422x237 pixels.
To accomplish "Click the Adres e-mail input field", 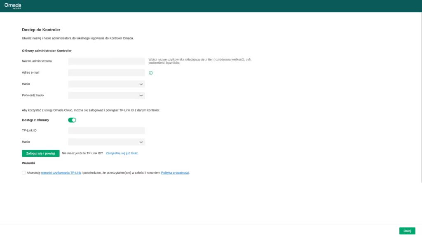I will pyautogui.click(x=106, y=73).
